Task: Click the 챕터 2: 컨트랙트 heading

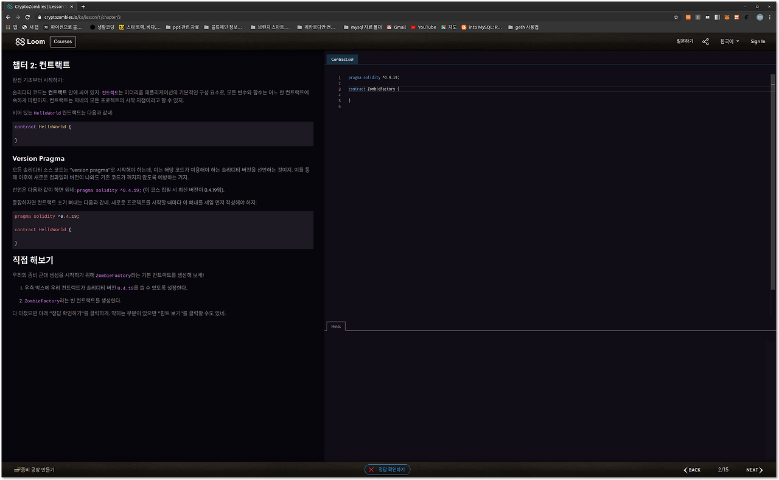Action: [x=41, y=65]
